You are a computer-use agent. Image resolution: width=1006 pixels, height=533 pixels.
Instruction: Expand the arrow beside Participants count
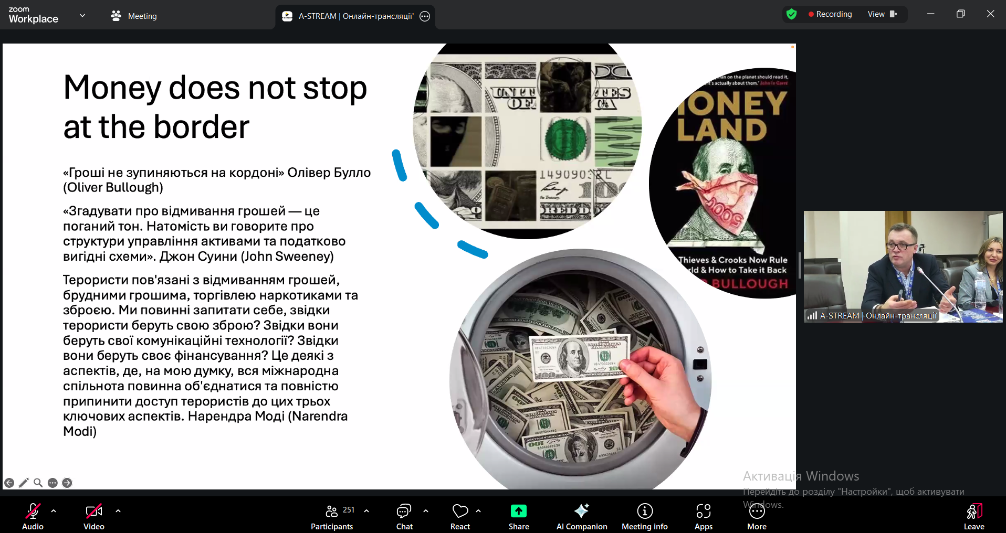pyautogui.click(x=366, y=510)
